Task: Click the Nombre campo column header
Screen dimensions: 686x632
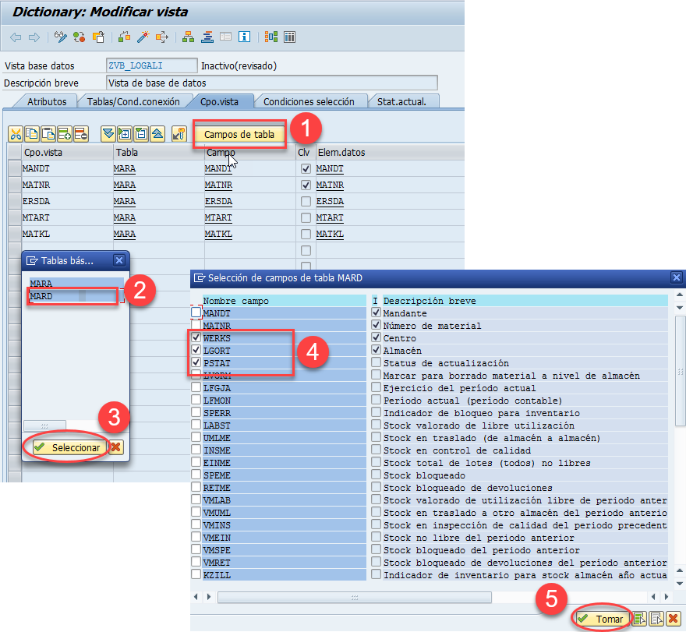Action: coord(284,301)
